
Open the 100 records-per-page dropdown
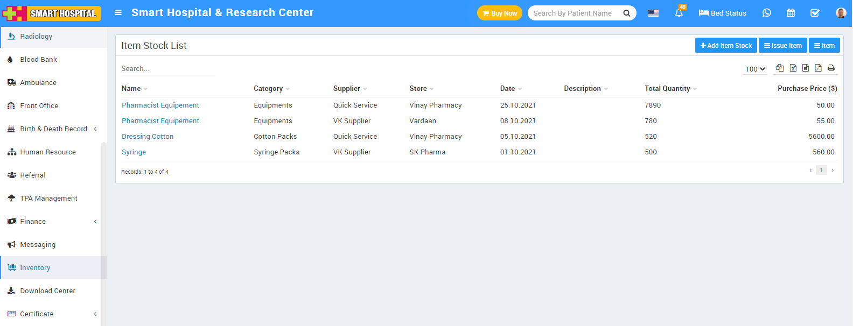pyautogui.click(x=755, y=69)
